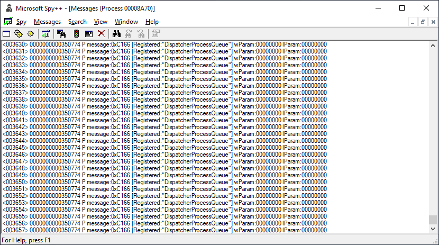Open the Spy menu
Image resolution: width=439 pixels, height=245 pixels.
coord(21,22)
